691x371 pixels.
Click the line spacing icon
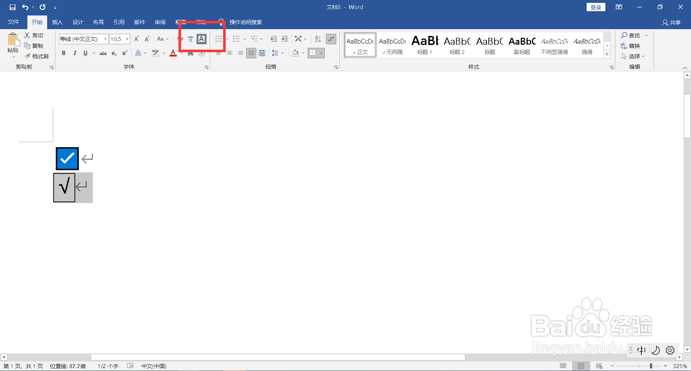point(275,53)
